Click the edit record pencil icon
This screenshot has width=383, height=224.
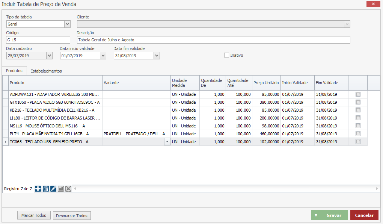(x=53, y=189)
